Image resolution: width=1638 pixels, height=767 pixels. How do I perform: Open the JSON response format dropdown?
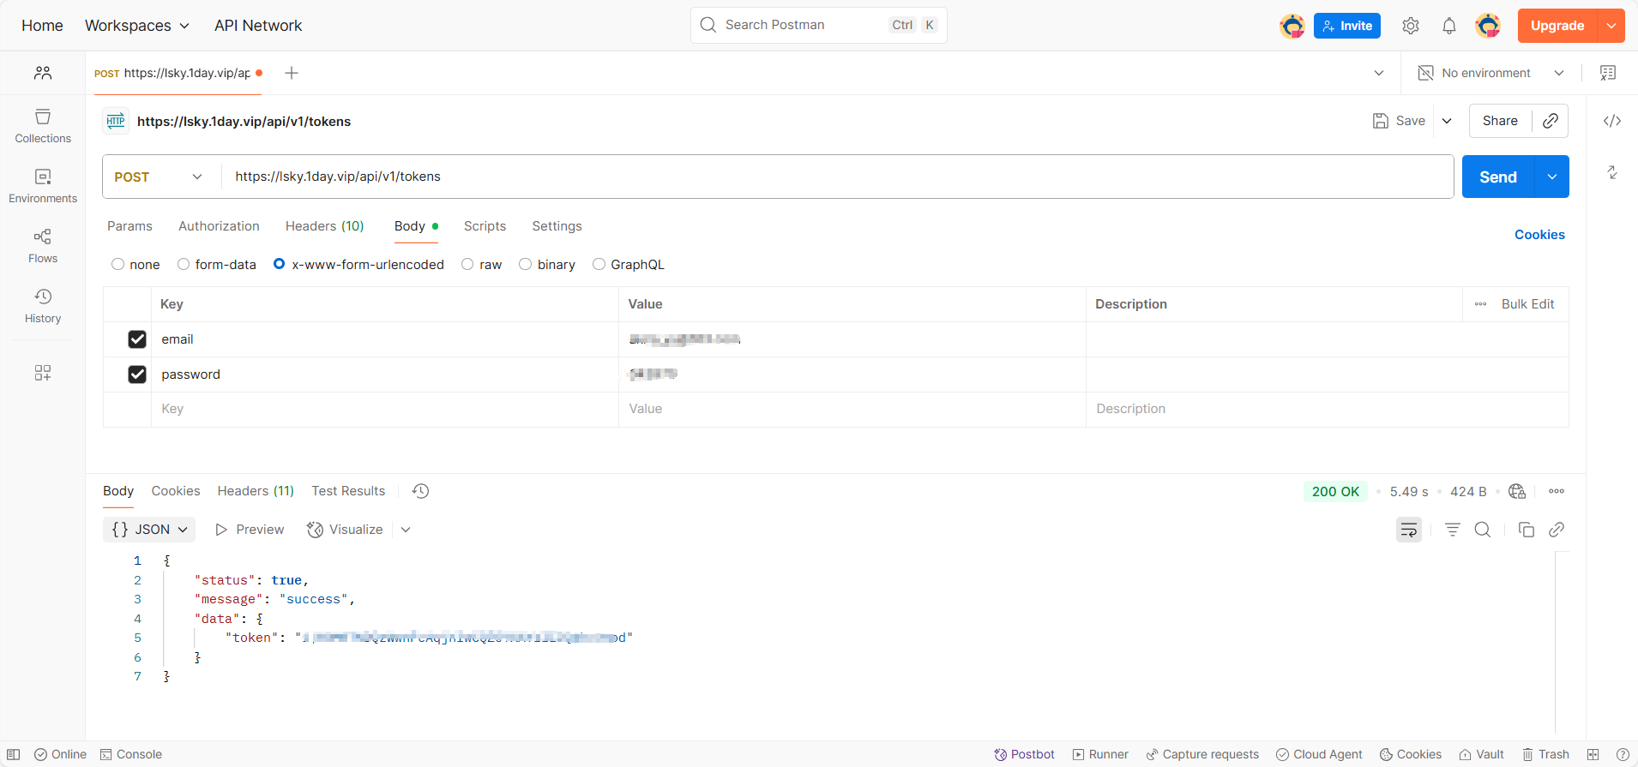click(149, 530)
